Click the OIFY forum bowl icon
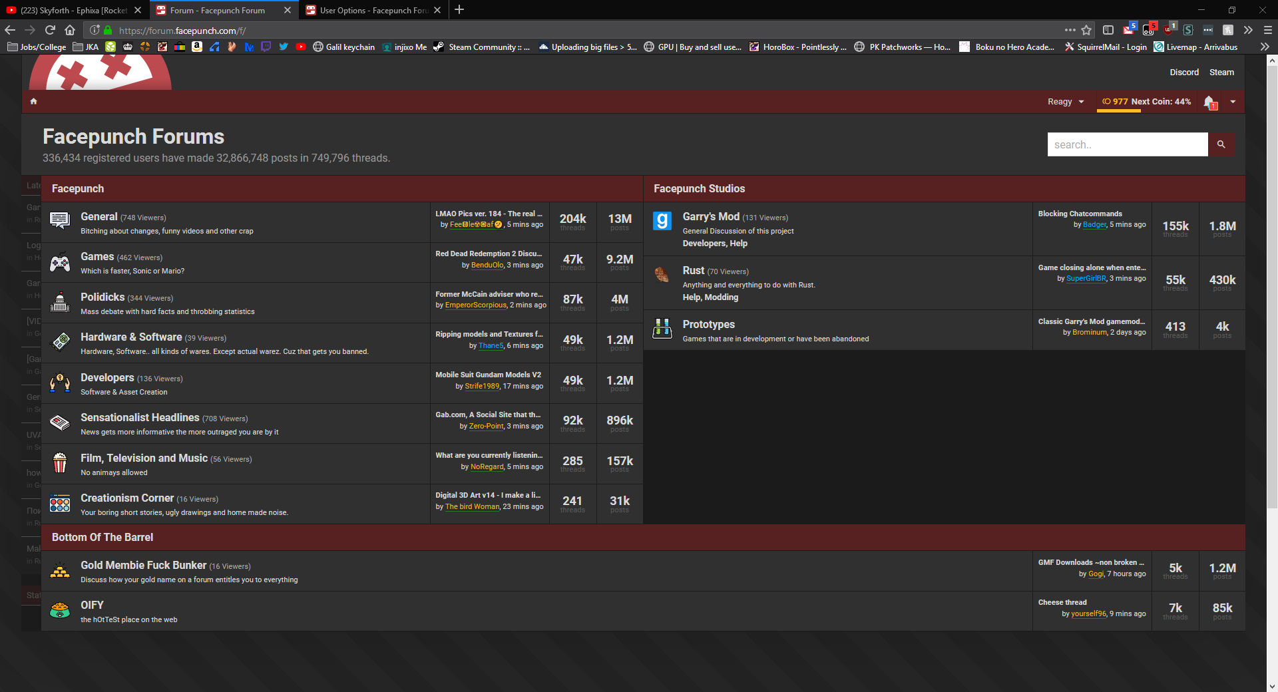Viewport: 1278px width, 692px height. coord(60,610)
